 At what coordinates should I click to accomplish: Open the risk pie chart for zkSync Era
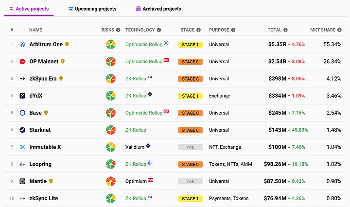coord(111,79)
